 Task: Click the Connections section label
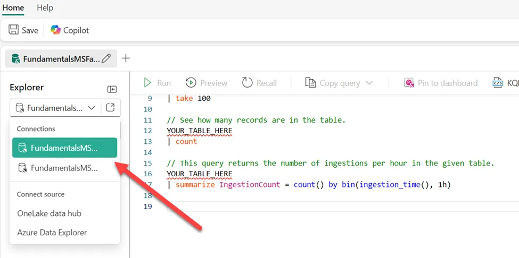36,128
